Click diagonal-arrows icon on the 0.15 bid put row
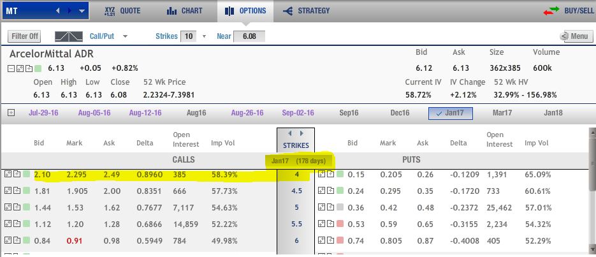Image resolution: width=596 pixels, height=257 pixels. [x=321, y=174]
